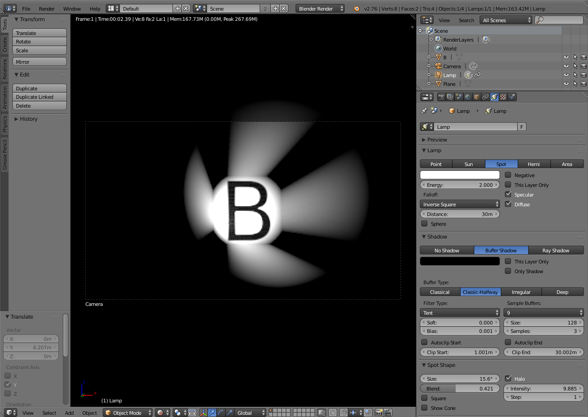Open the Inverse Square falloff dropdown
The image size is (588, 417).
click(460, 204)
